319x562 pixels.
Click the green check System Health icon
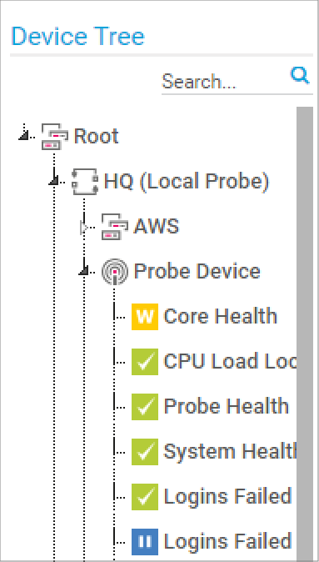tap(145, 452)
